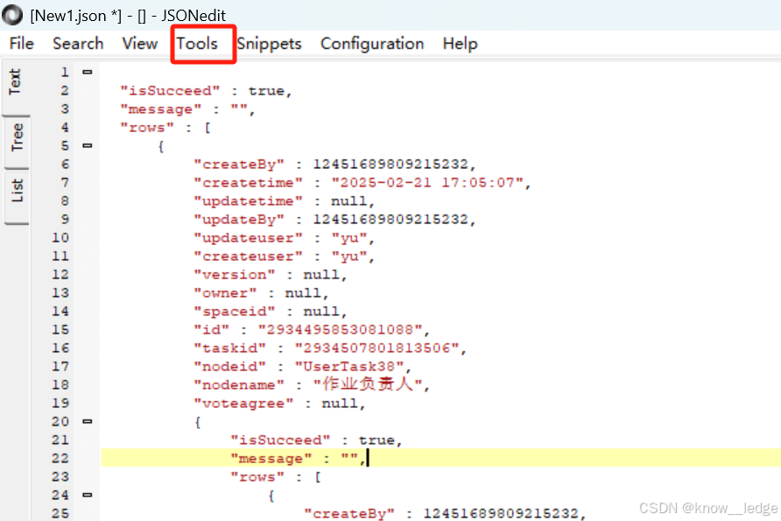Viewport: 781px width, 521px height.
Task: Open the Tools menu
Action: [x=197, y=43]
